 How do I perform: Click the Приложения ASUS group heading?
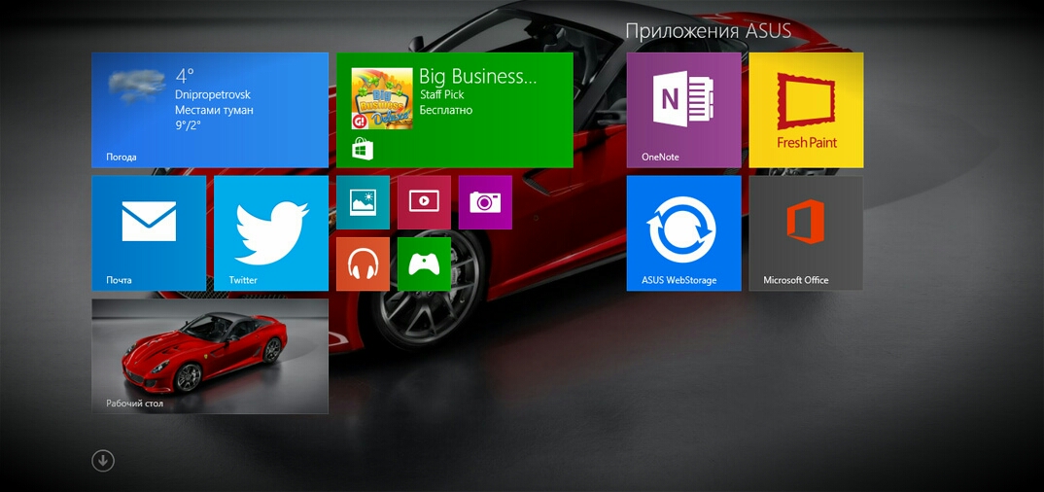point(709,30)
